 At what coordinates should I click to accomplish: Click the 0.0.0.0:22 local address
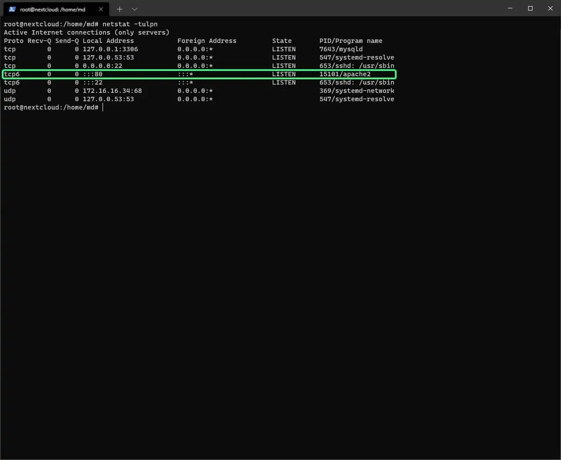(103, 66)
